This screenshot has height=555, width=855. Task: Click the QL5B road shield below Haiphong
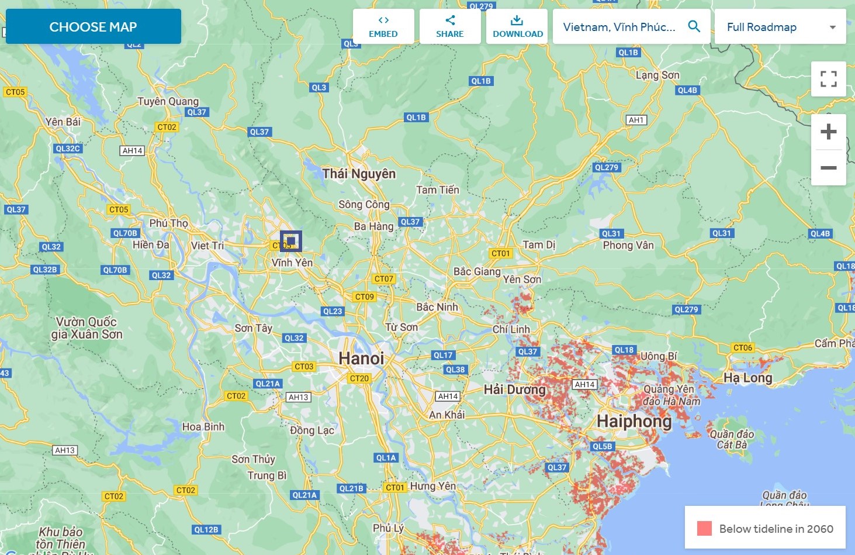point(603,446)
